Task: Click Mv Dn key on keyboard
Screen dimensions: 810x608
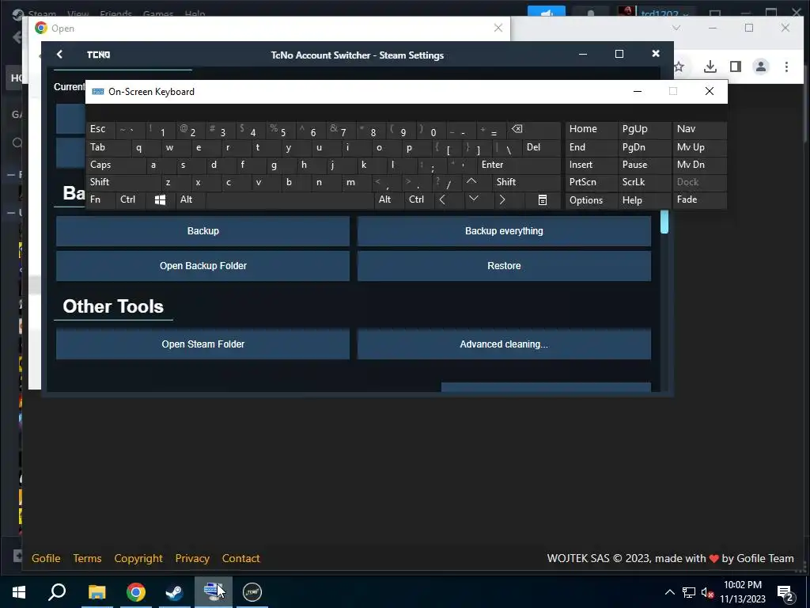Action: pos(699,165)
